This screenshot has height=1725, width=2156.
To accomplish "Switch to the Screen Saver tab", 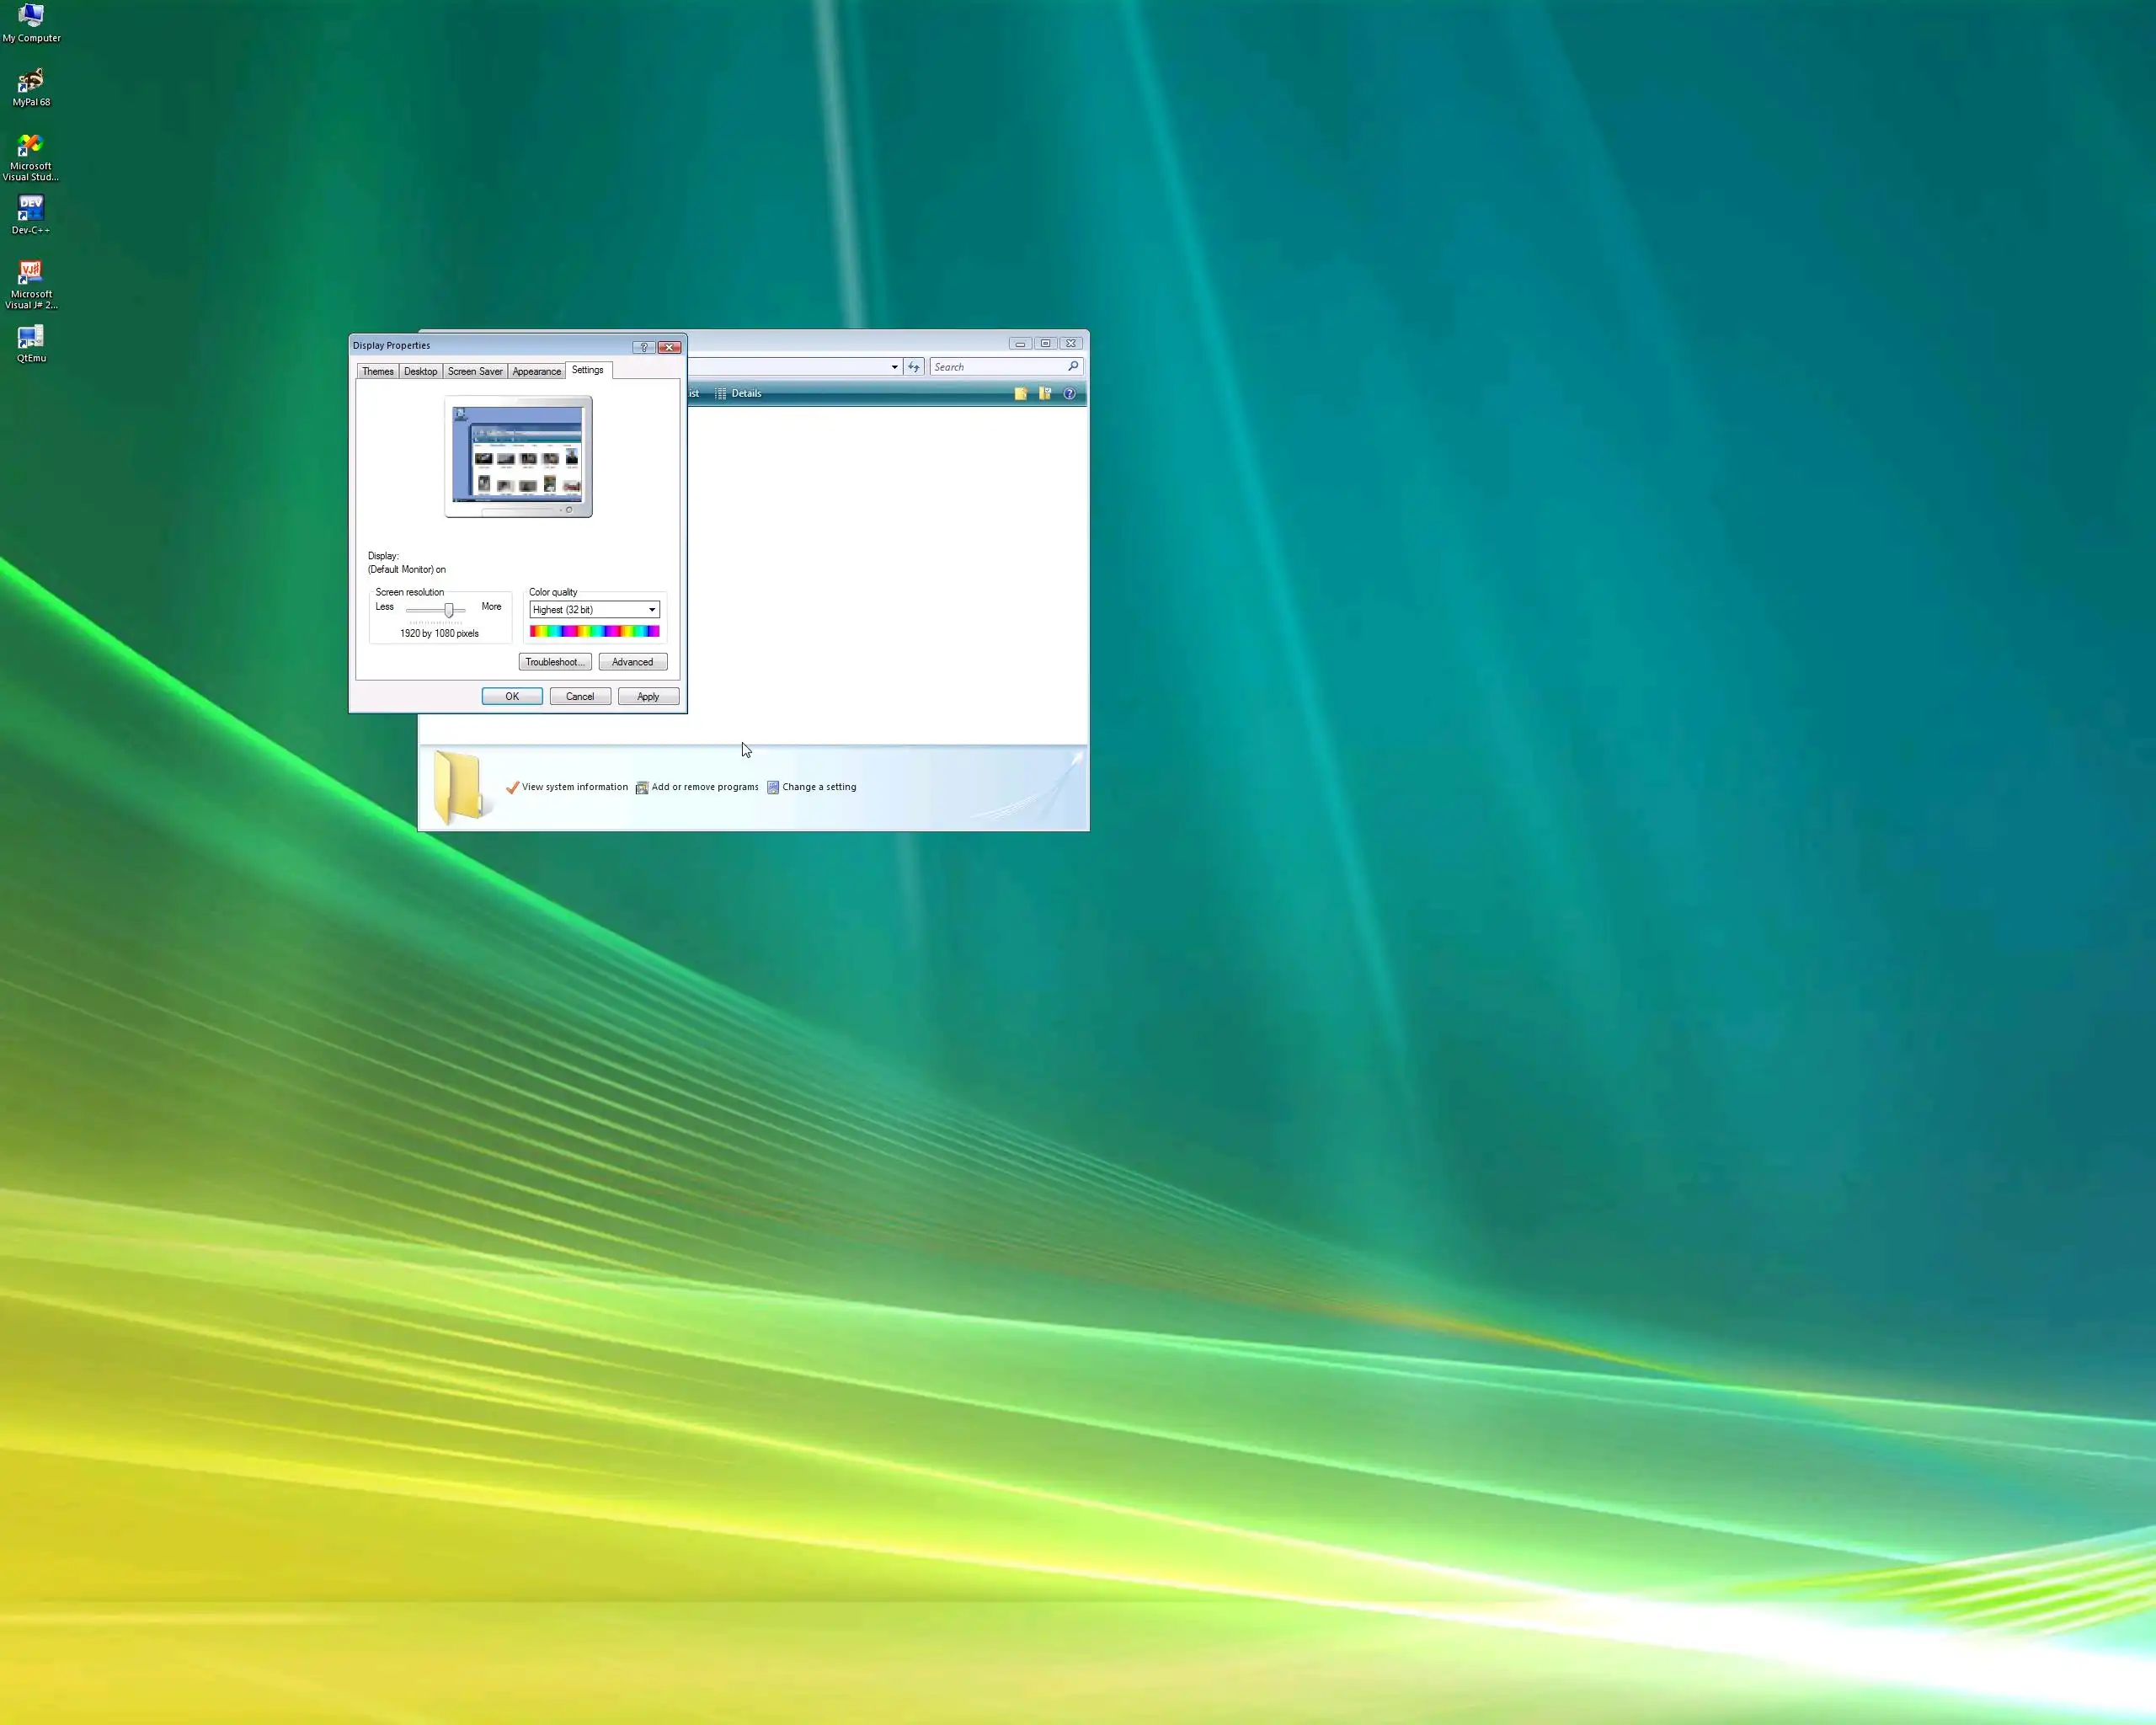I will click(475, 372).
